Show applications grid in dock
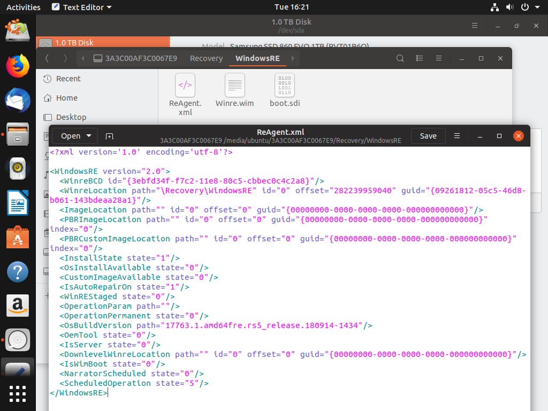 coord(18,394)
